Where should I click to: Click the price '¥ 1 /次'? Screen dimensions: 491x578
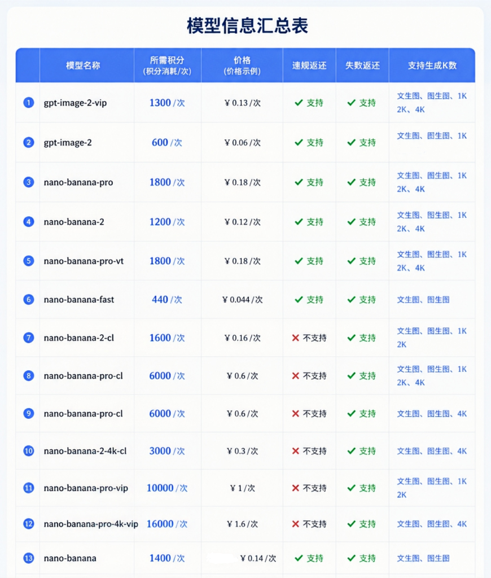click(x=242, y=488)
